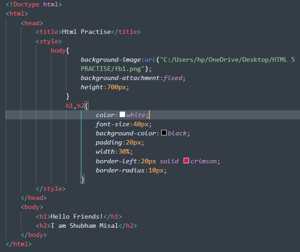Click the closing '</html>' tag
The width and height of the screenshot is (300, 252).
click(19, 244)
